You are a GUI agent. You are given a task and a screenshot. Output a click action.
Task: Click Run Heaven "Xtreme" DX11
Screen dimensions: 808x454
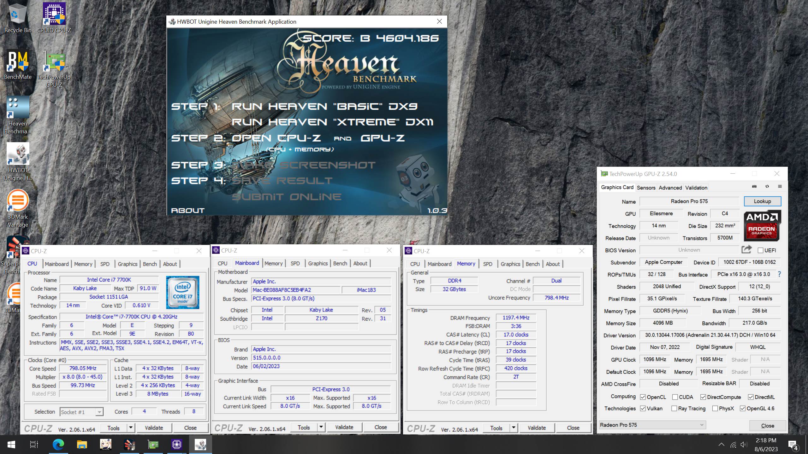click(332, 122)
